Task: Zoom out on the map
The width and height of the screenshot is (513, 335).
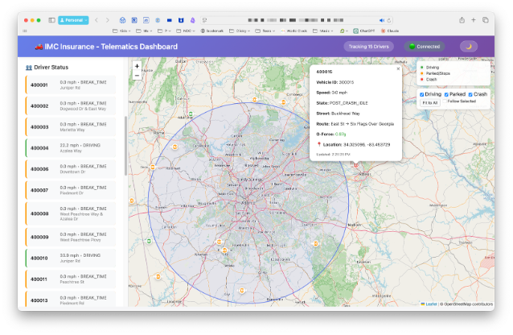Action: click(137, 76)
